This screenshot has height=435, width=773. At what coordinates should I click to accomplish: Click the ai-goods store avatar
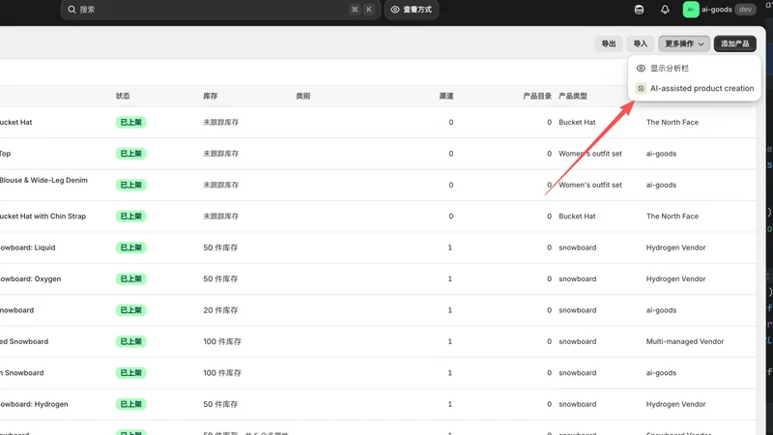[691, 10]
